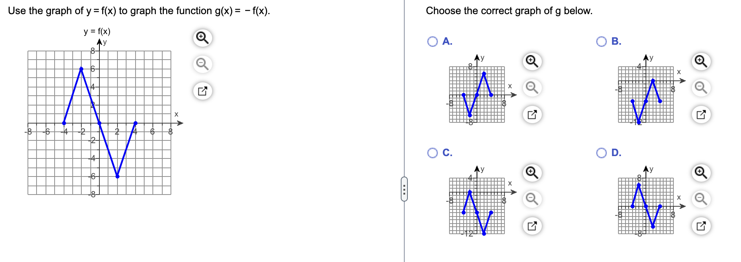Select answer choice B

601,41
